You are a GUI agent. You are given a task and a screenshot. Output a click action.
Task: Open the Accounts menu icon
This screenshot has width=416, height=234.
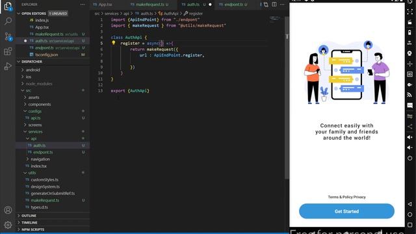8,210
